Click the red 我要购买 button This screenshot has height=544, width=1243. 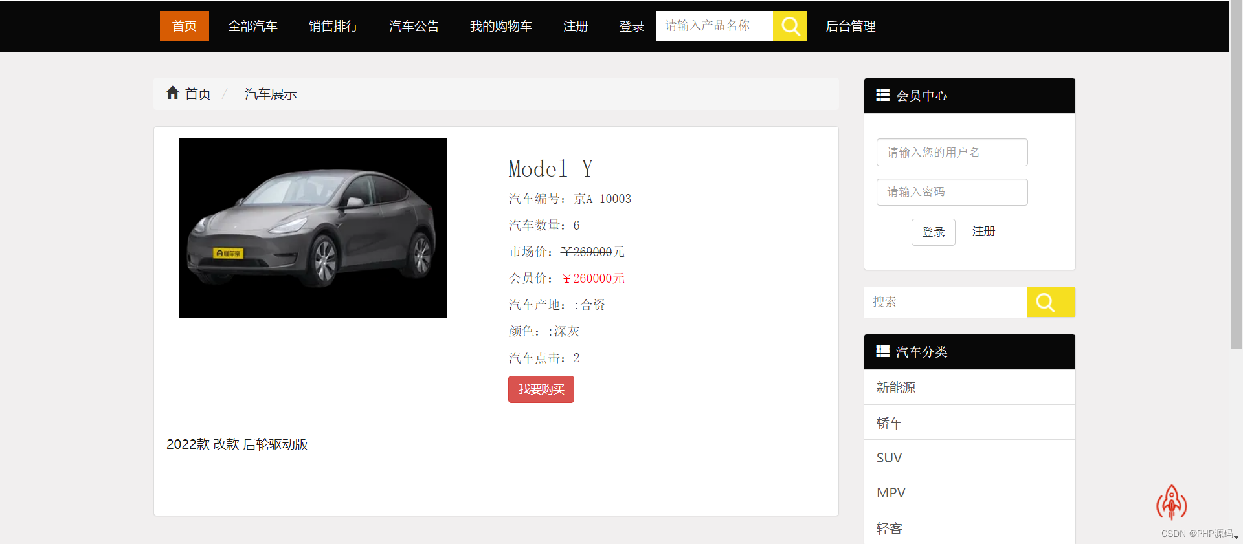[x=541, y=389]
